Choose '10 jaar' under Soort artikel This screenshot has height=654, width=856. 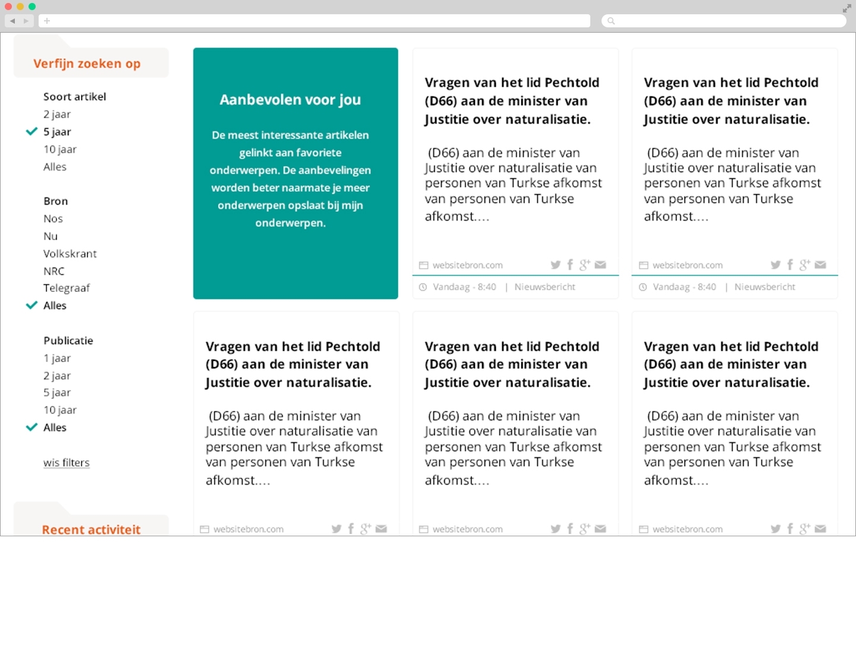[x=59, y=149]
